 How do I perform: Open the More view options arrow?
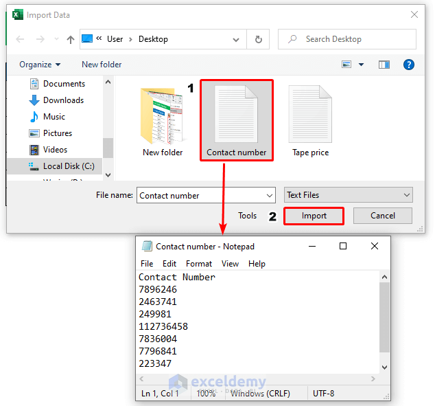pyautogui.click(x=361, y=65)
